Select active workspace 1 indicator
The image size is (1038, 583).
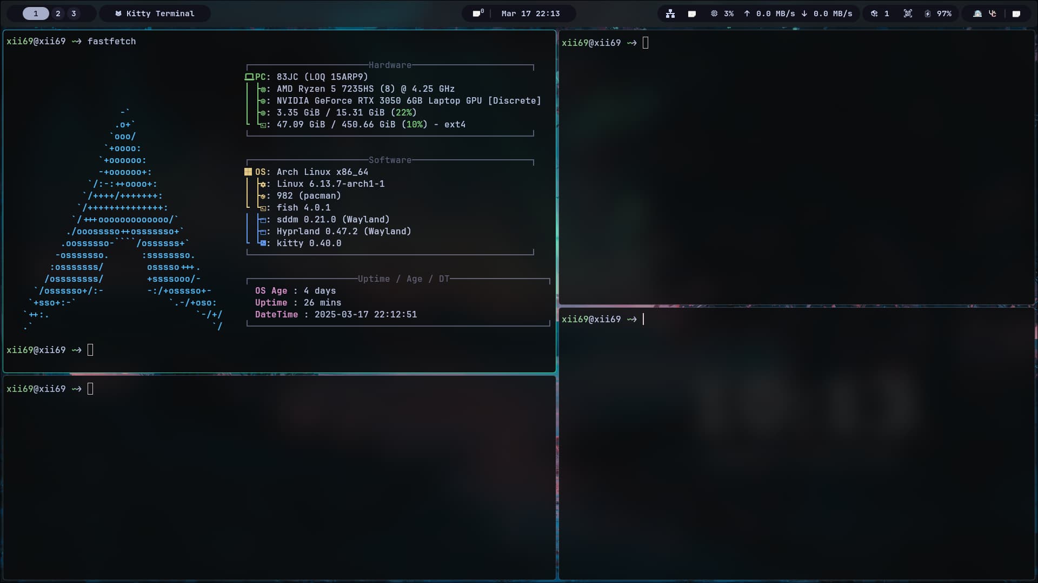[36, 13]
